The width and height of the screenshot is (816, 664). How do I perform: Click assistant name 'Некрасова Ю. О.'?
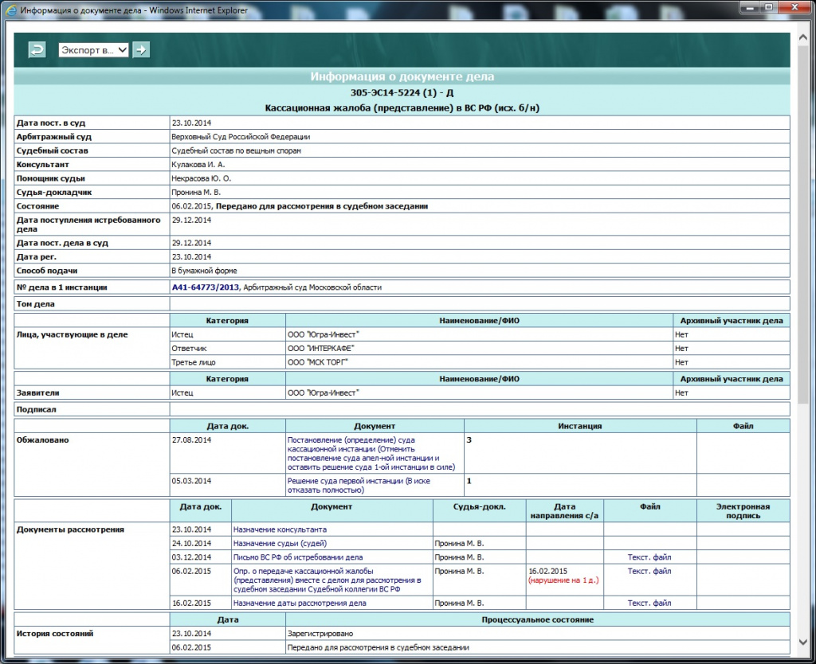202,178
